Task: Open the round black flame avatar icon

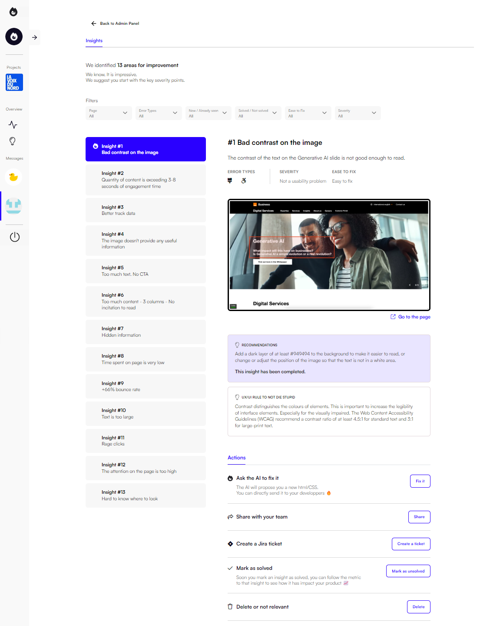Action: click(x=14, y=37)
